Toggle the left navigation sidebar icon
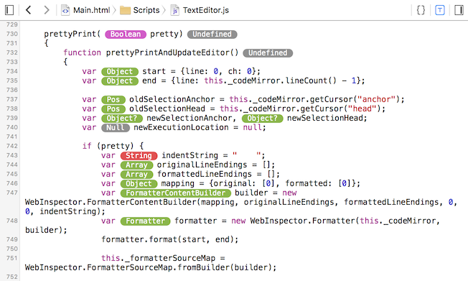 point(9,10)
